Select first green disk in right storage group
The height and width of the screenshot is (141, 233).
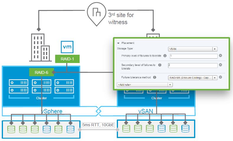pos(126,128)
